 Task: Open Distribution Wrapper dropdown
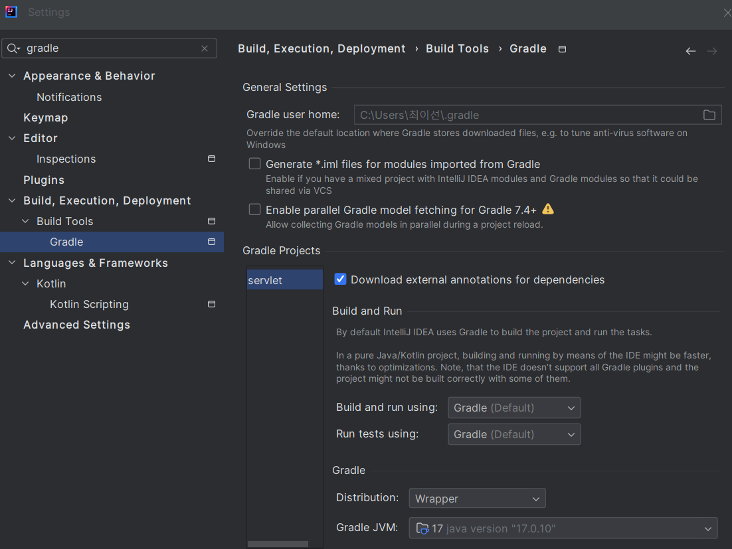477,498
